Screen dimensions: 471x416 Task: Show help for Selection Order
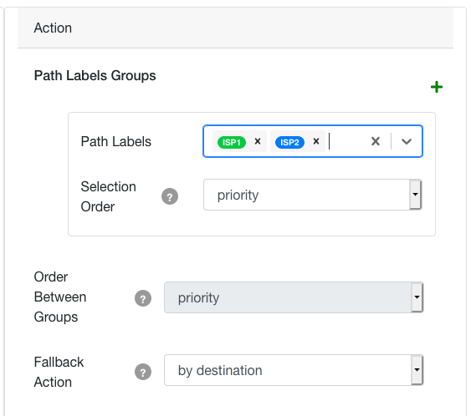170,196
